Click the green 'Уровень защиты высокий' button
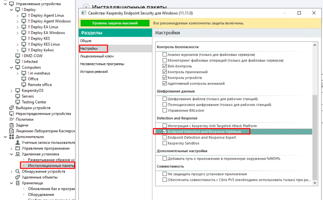 coord(115,23)
